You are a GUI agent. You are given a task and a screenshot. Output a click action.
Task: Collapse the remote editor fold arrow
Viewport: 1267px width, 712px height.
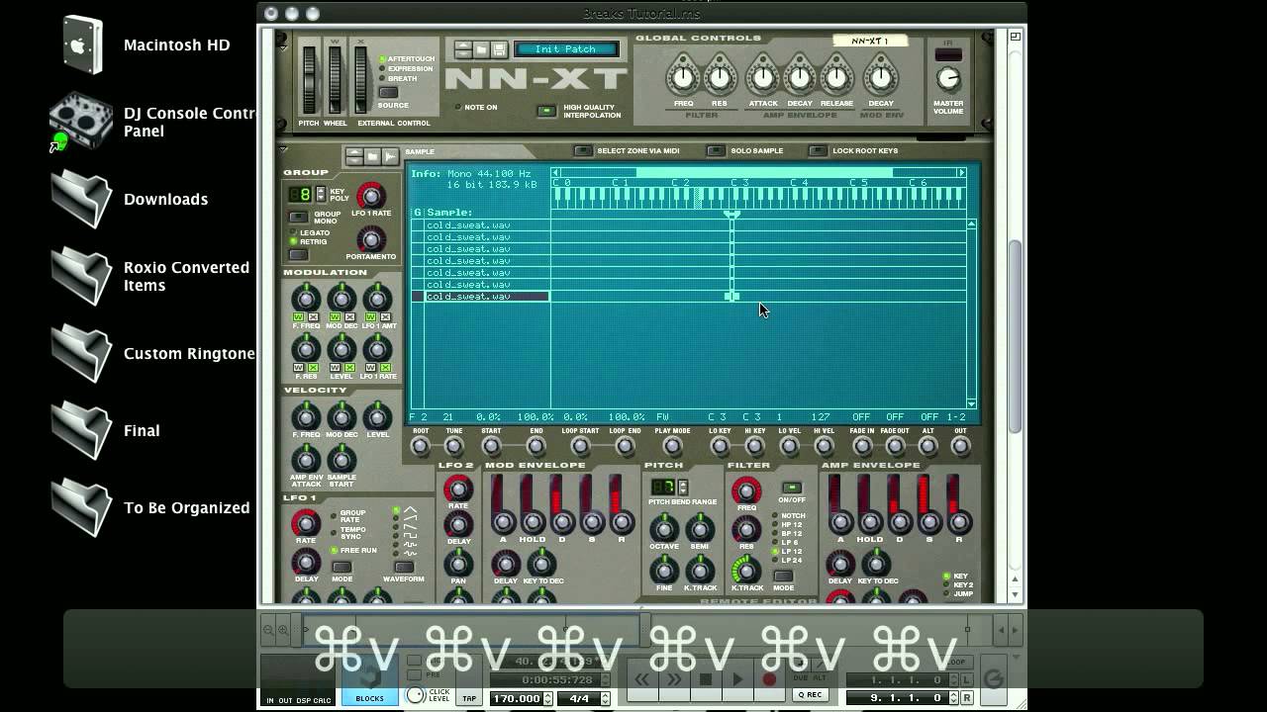click(x=284, y=149)
